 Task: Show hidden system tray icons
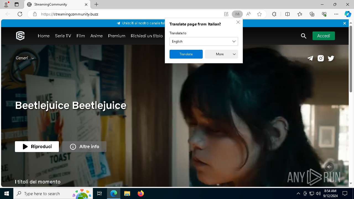pos(298,193)
